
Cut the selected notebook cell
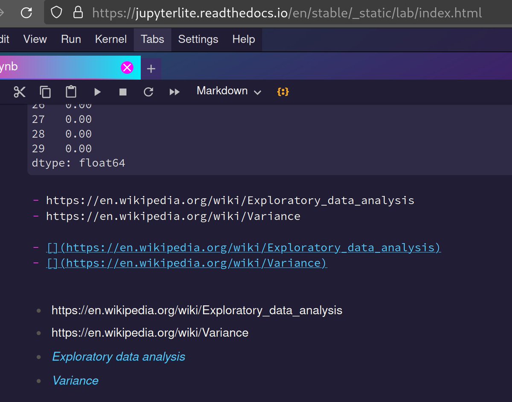[x=19, y=91]
